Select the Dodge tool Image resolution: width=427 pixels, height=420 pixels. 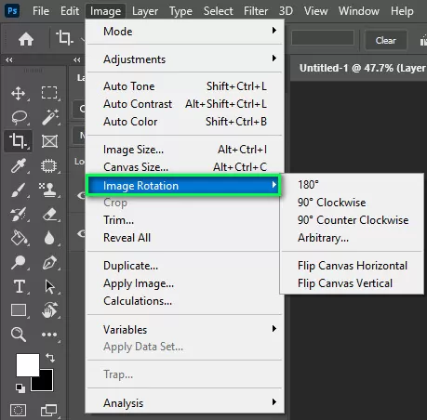pos(19,262)
